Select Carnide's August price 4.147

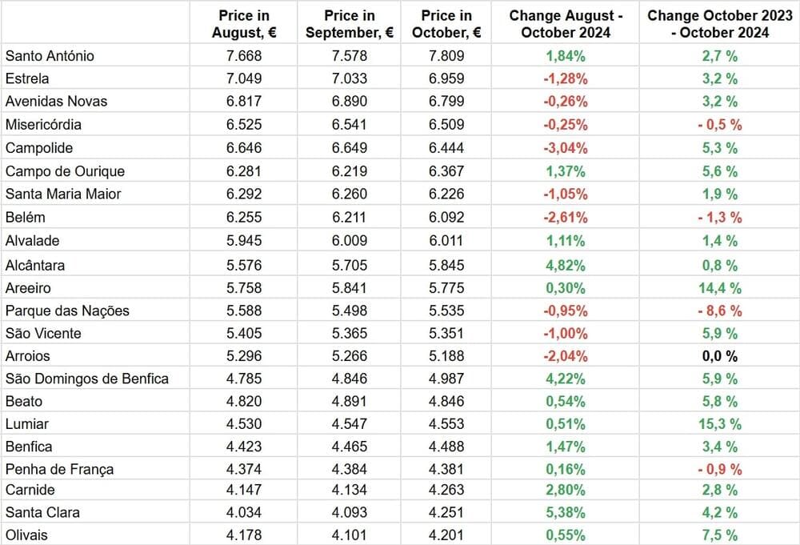pos(244,490)
